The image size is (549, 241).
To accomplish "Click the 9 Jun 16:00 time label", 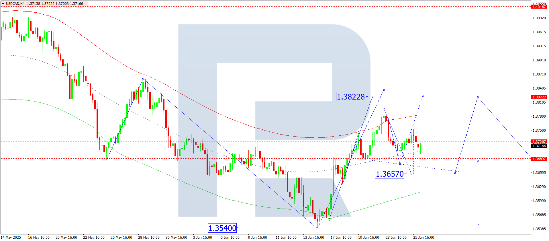I will tap(258, 237).
